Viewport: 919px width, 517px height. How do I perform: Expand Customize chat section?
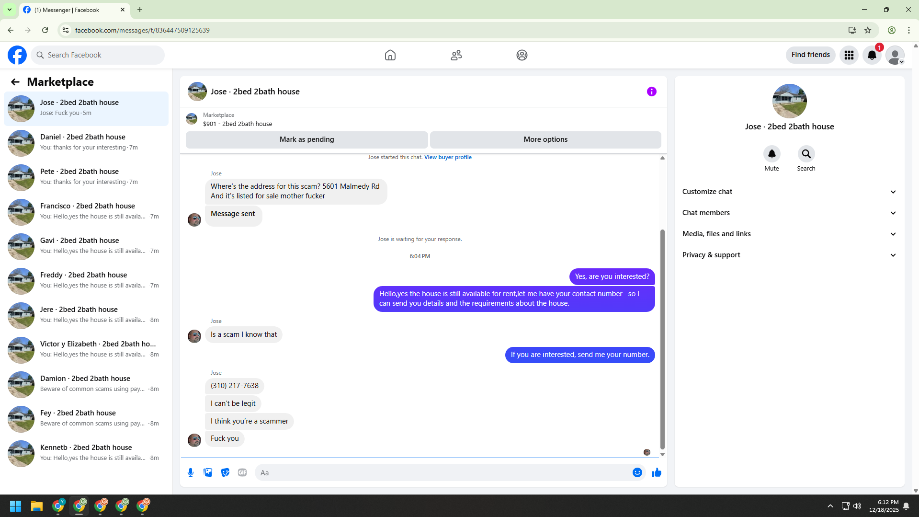(x=789, y=192)
